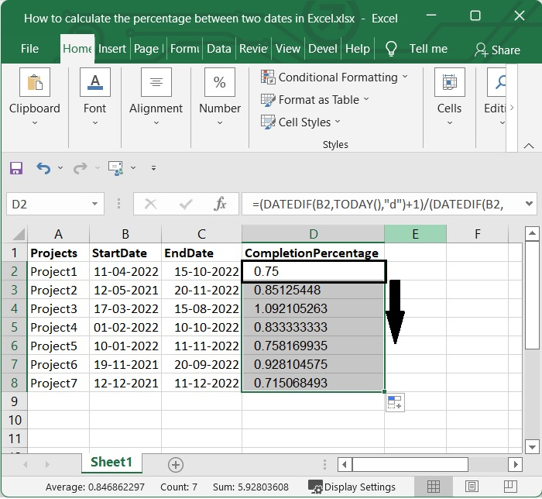Select row 5 header

point(14,327)
